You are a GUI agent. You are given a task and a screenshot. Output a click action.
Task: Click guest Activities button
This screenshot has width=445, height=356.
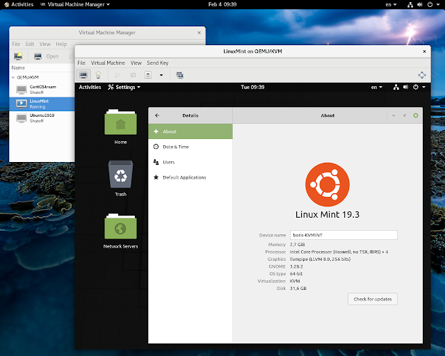point(90,87)
